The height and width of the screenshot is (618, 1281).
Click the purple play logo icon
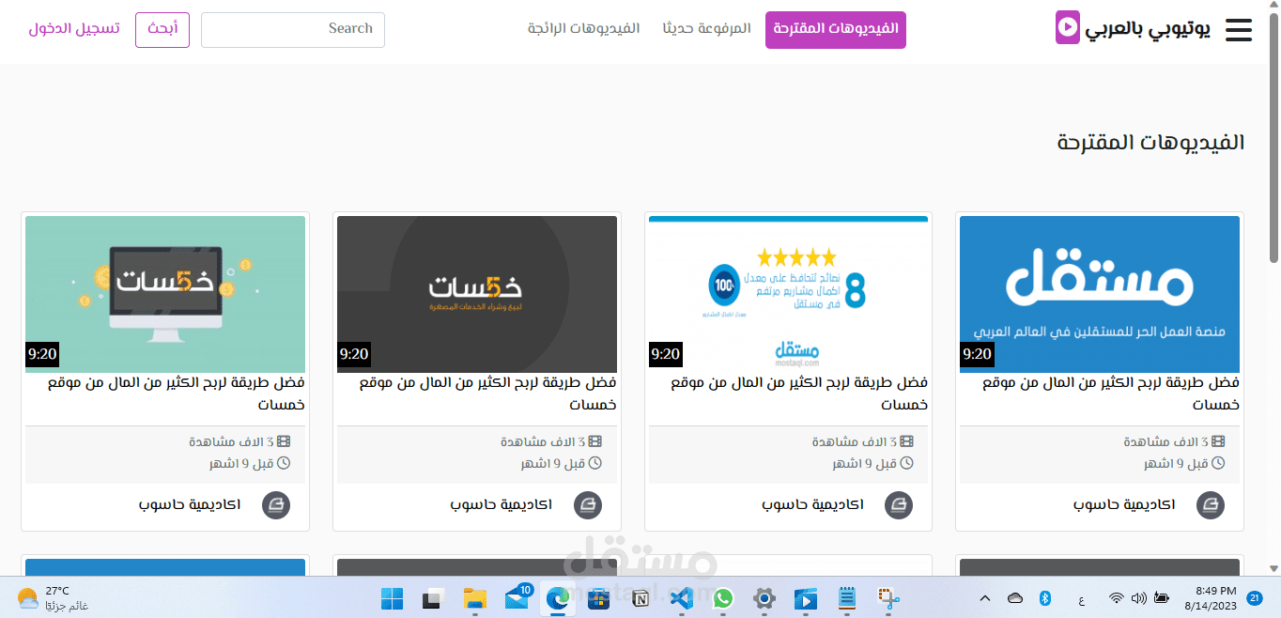coord(1068,27)
